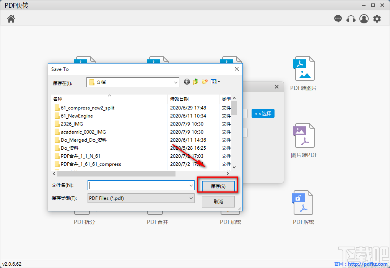Click the PDF加密 label
The width and height of the screenshot is (390, 268).
[231, 222]
